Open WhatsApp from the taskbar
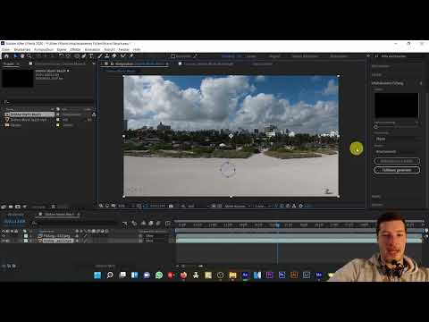Image resolution: width=429 pixels, height=322 pixels. [159, 275]
